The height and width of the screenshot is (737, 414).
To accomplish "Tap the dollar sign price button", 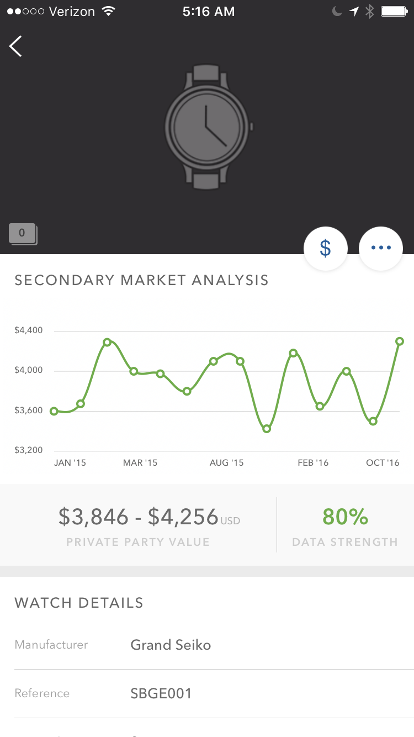I will tap(326, 249).
